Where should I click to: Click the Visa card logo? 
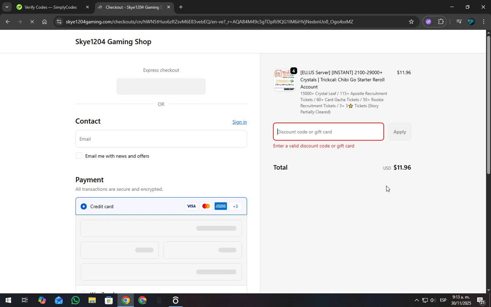point(191,206)
